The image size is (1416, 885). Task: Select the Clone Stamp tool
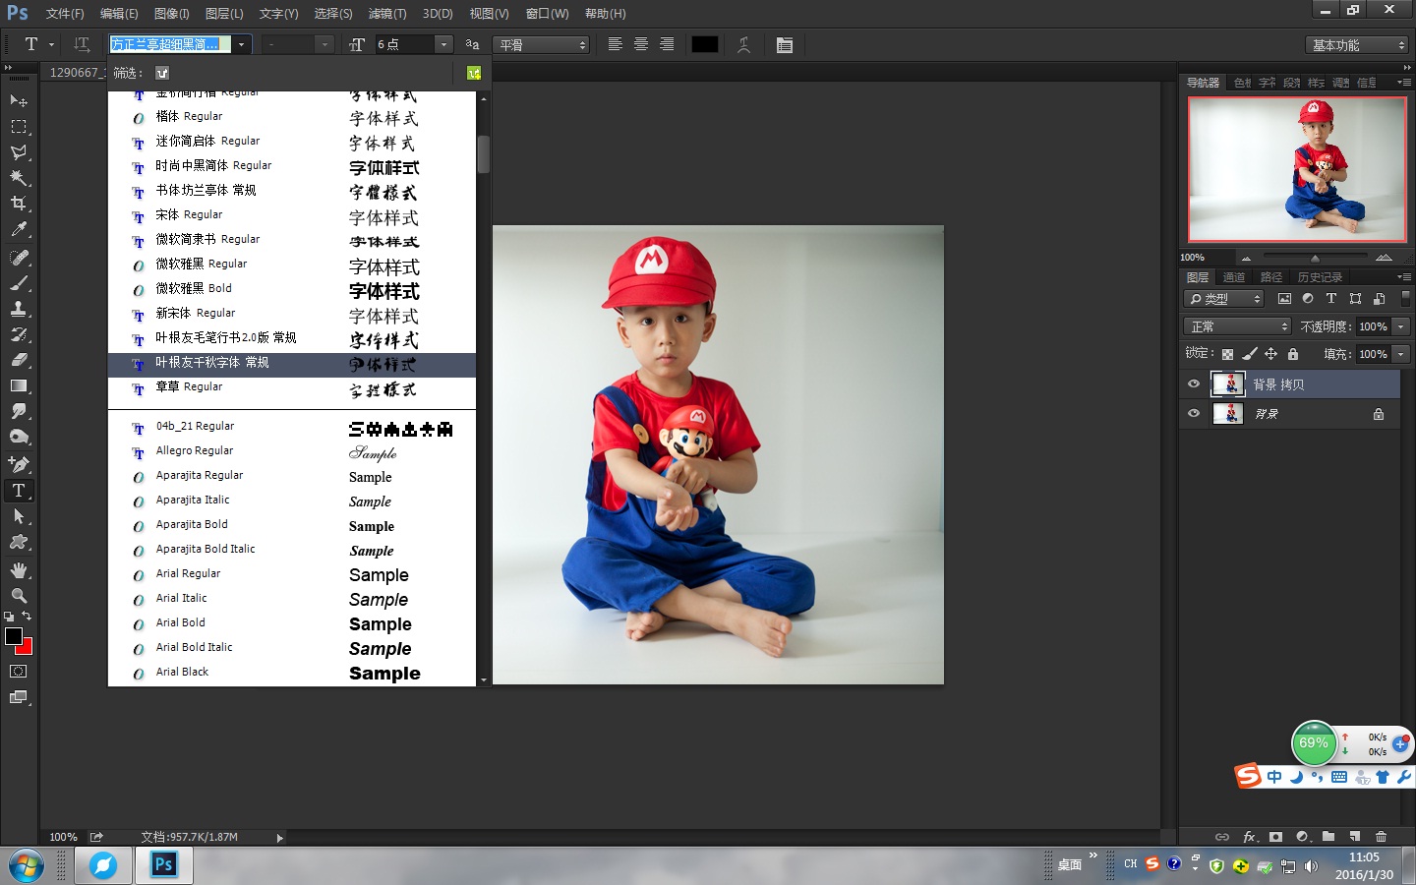19,309
